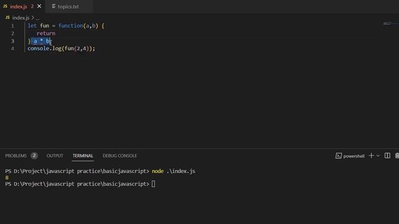Create a new terminal with plus icon
This screenshot has width=399, height=224.
click(x=372, y=156)
